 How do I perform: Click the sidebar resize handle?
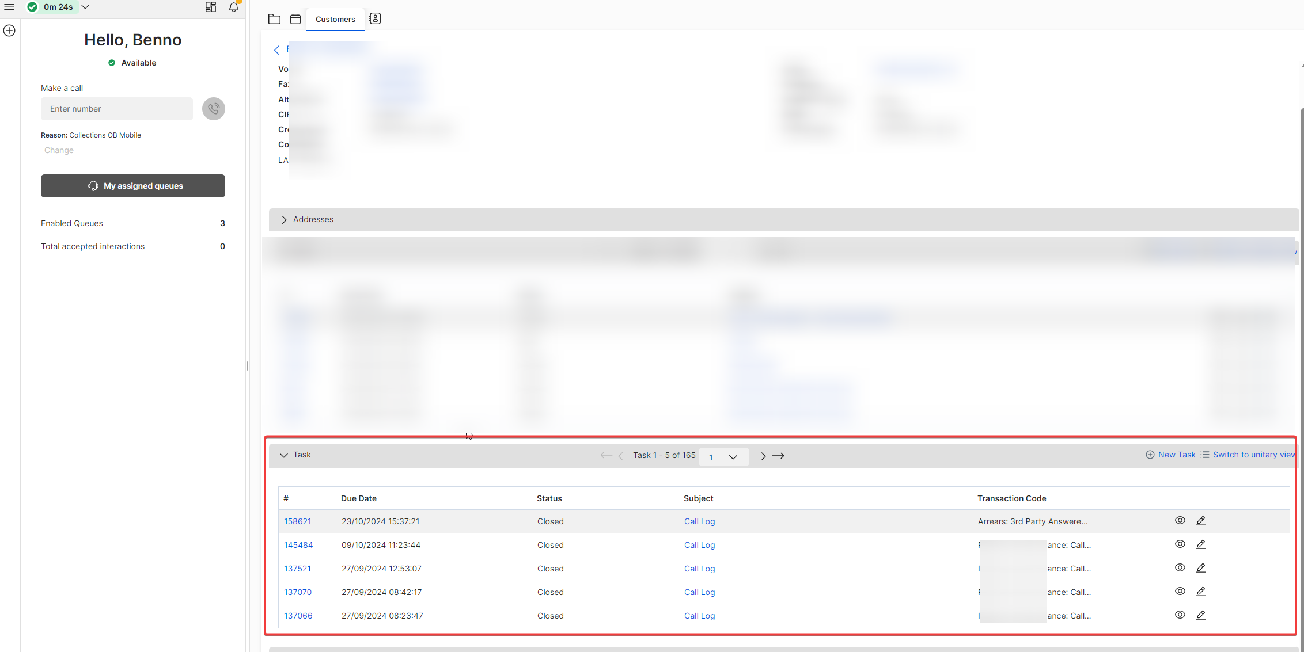pyautogui.click(x=248, y=366)
